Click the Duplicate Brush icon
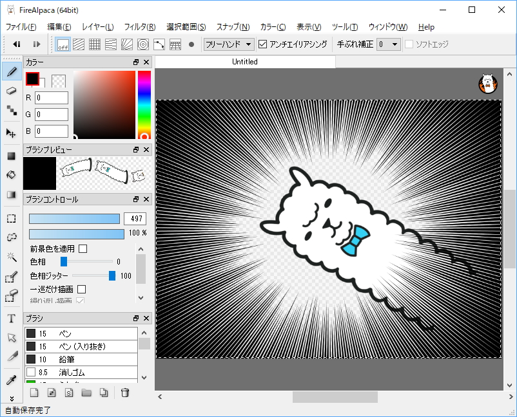This screenshot has height=417, width=517. (x=104, y=393)
